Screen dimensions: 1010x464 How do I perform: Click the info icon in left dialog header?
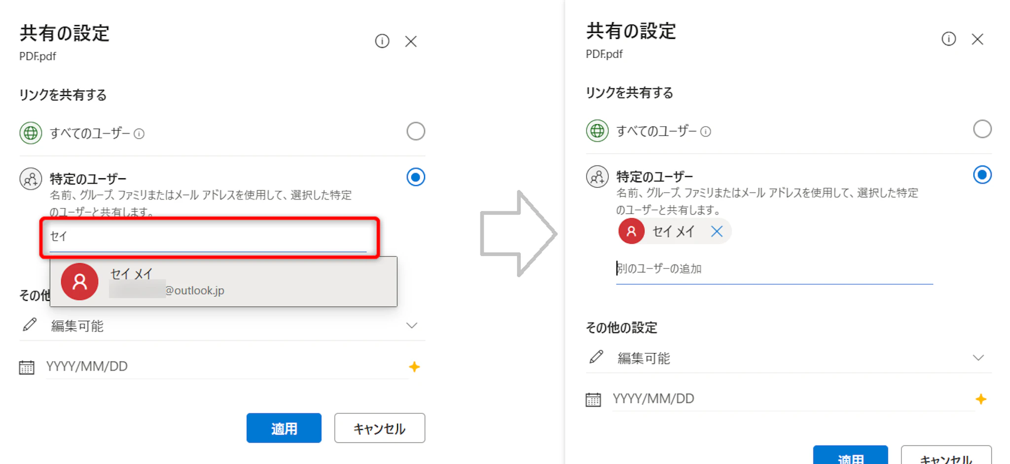(382, 41)
